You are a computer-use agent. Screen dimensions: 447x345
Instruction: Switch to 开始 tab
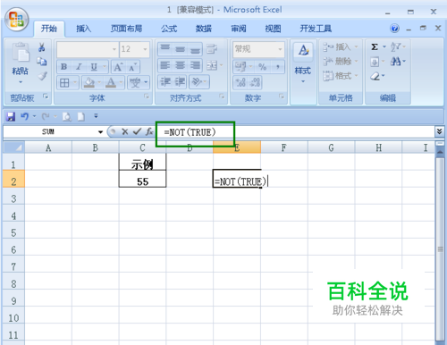tap(49, 29)
